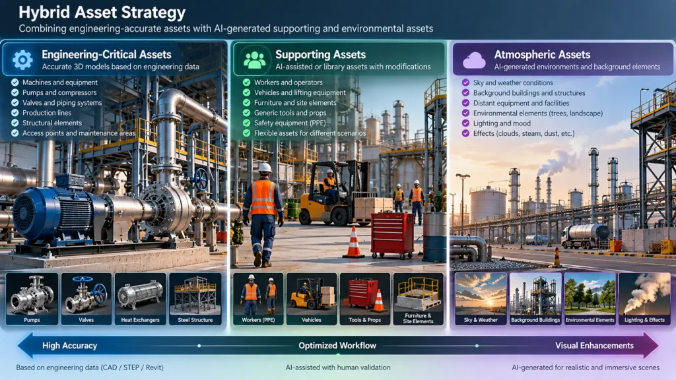Screen dimensions: 676x380
Task: Click the Engineering-Critical Assets heading
Action: click(x=106, y=55)
